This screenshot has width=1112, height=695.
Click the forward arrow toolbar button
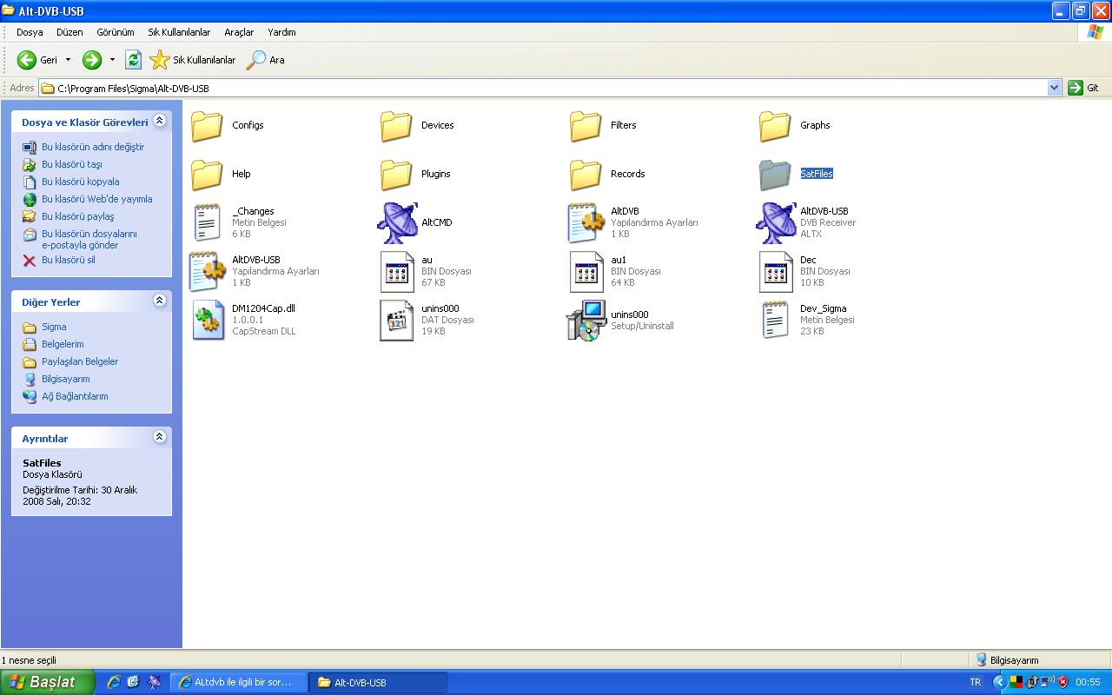click(x=92, y=60)
